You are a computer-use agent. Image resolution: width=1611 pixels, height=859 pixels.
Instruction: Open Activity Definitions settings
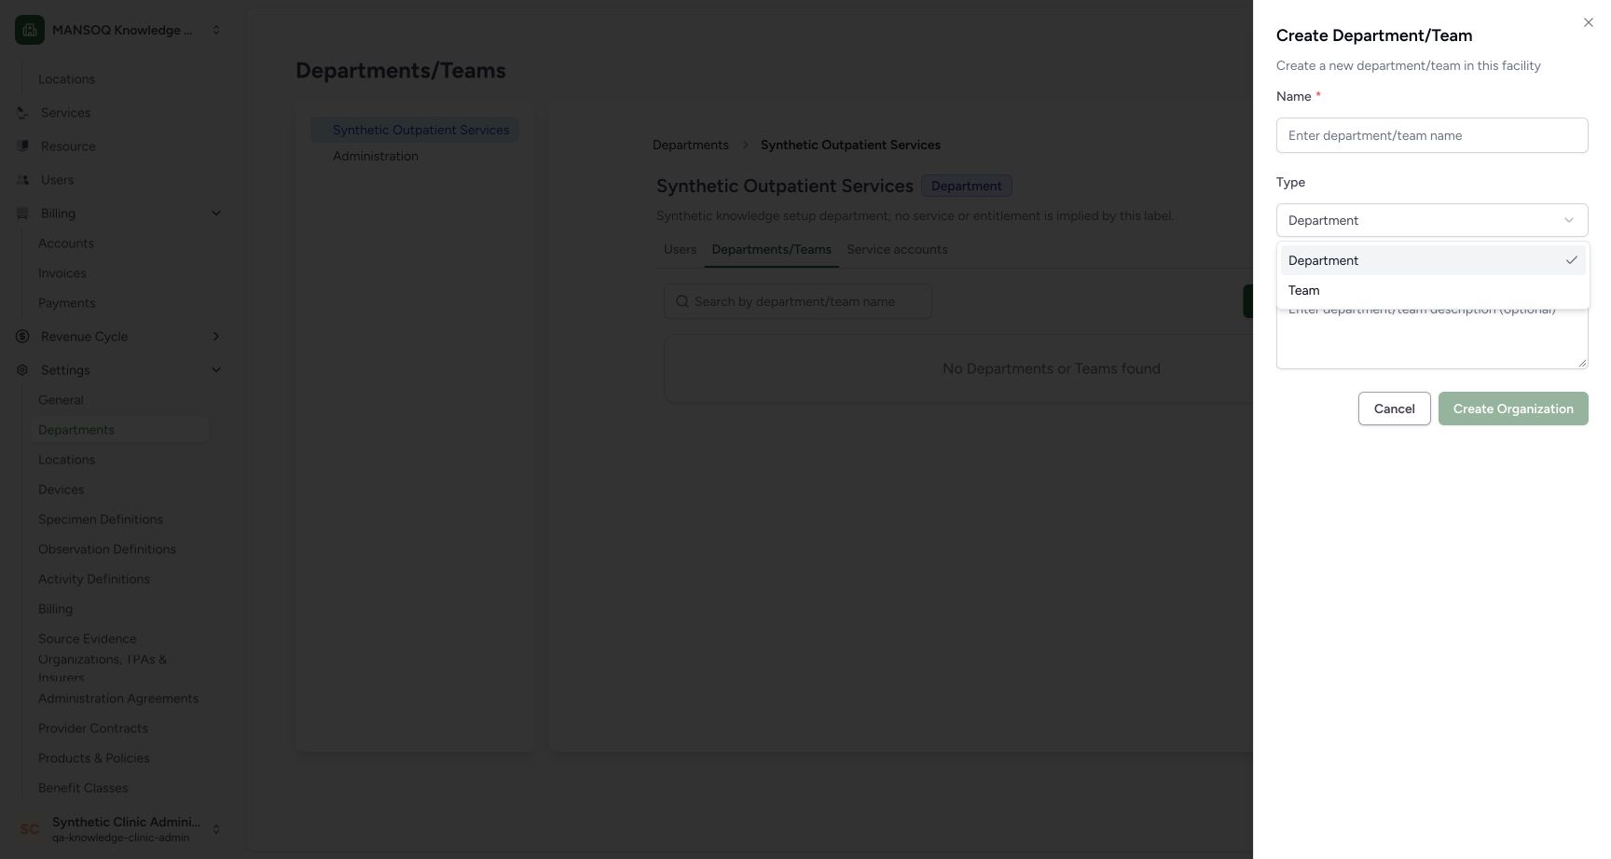point(94,579)
